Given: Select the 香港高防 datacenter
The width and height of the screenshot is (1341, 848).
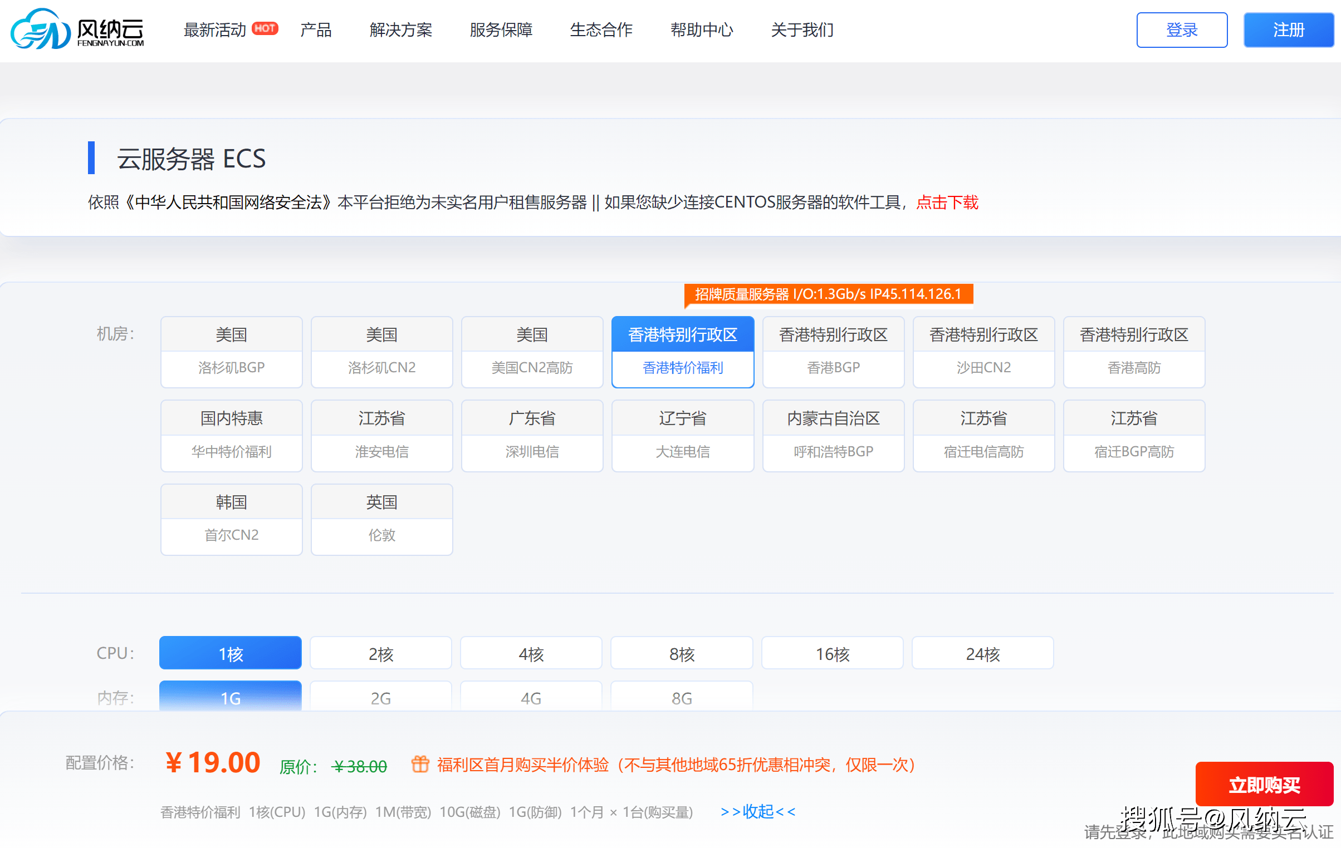Looking at the screenshot, I should coord(1134,352).
